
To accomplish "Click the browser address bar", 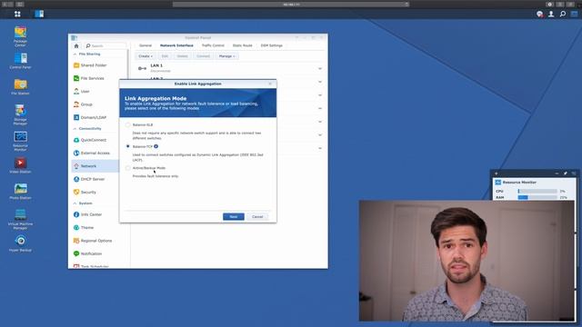I will [291, 5].
